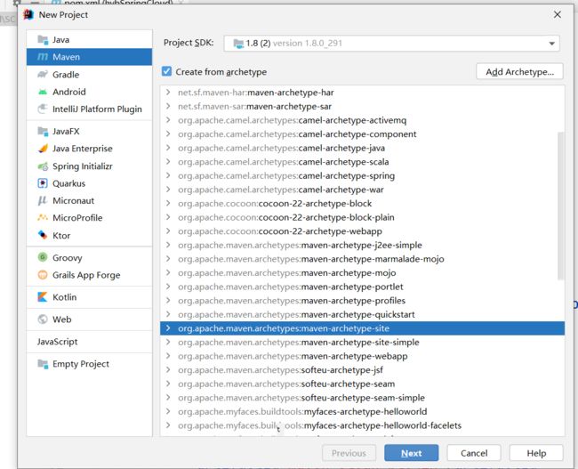The width and height of the screenshot is (578, 469).
Task: Select JavaScript project type
Action: point(89,342)
